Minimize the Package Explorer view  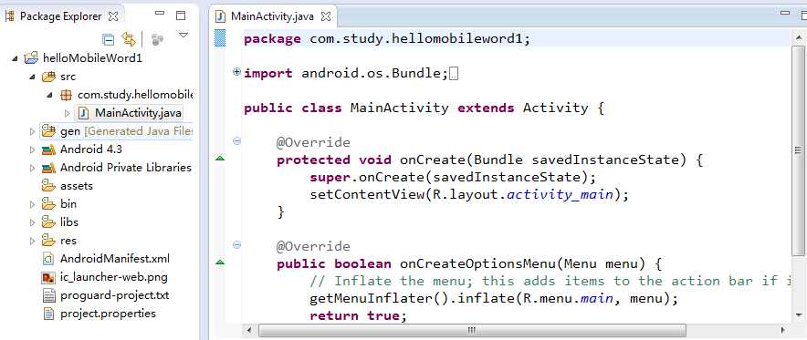[160, 13]
